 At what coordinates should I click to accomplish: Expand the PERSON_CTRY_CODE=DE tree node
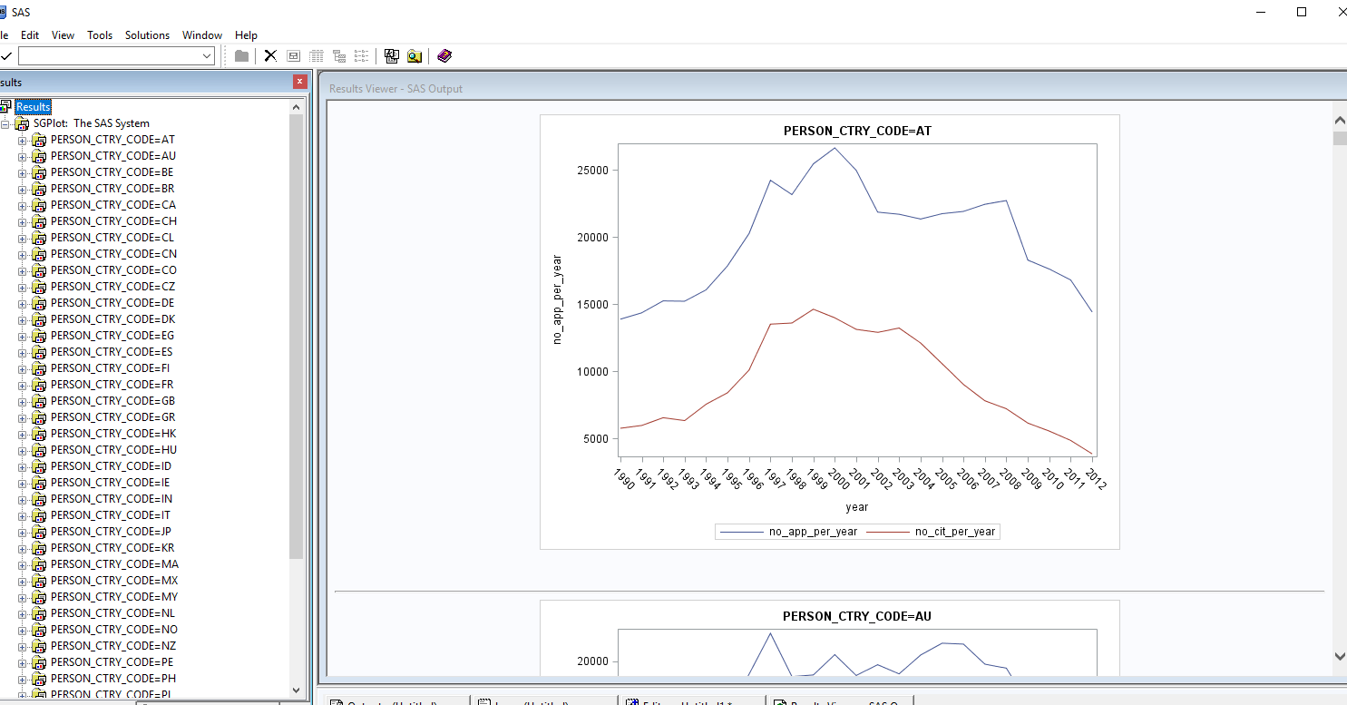(23, 303)
